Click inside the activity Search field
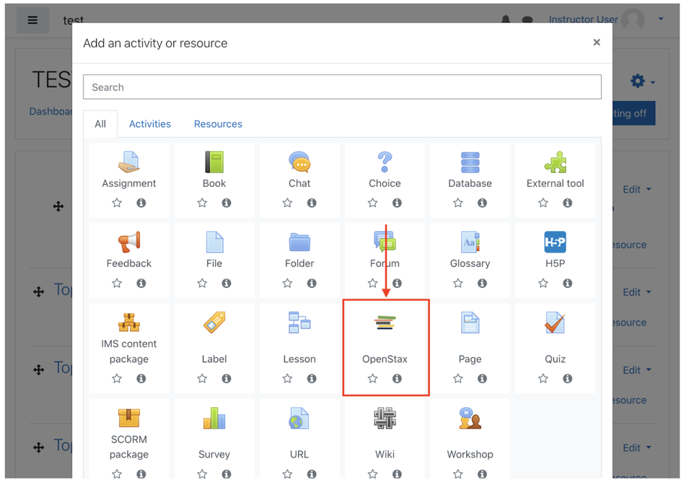 coord(342,87)
